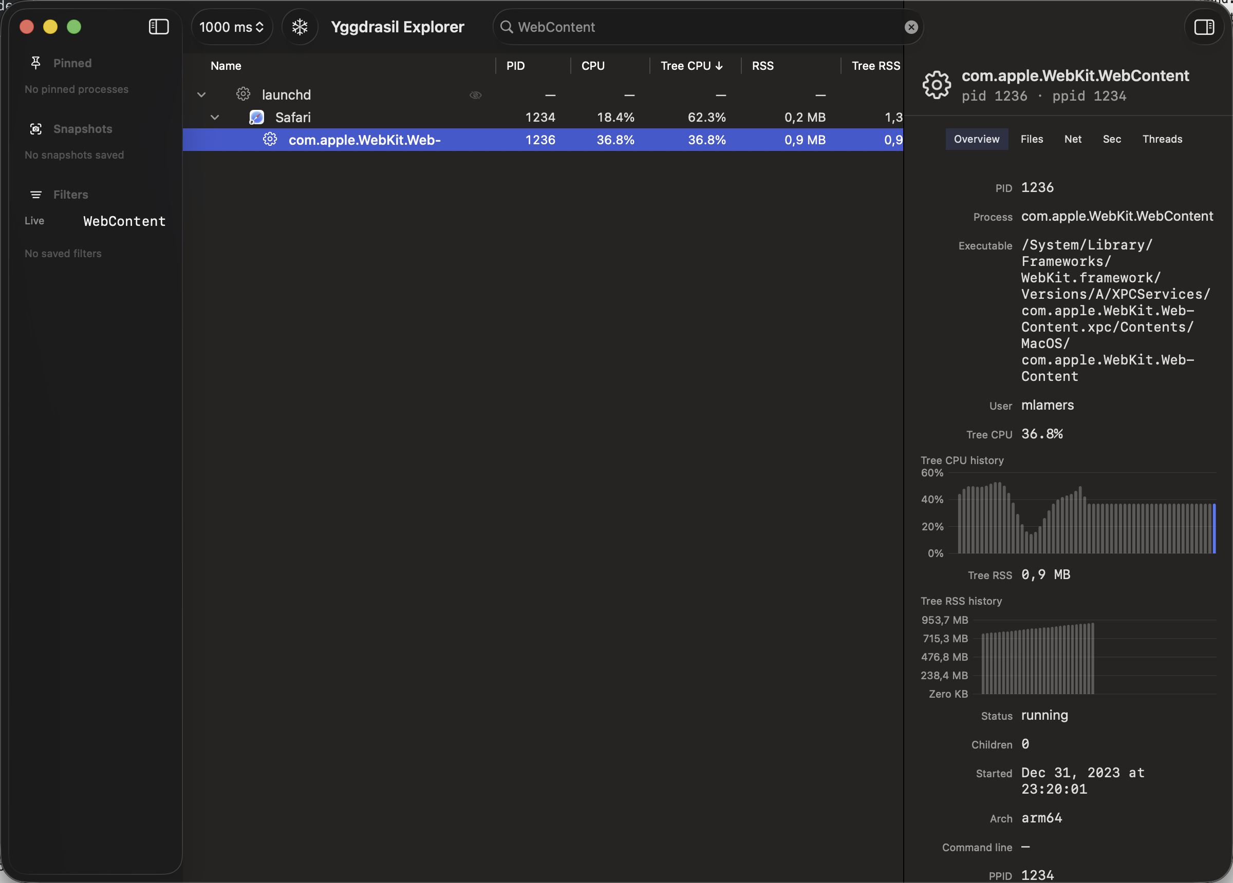
Task: Click the No pinned processes text
Action: click(x=76, y=90)
